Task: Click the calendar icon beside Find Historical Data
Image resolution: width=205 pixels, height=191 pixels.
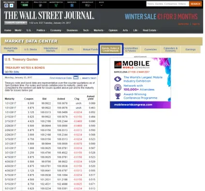Action: 76,77
